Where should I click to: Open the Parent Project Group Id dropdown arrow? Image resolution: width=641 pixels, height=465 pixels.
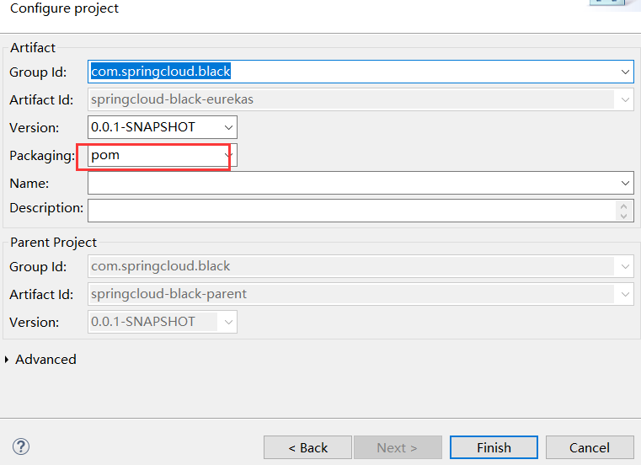point(625,266)
